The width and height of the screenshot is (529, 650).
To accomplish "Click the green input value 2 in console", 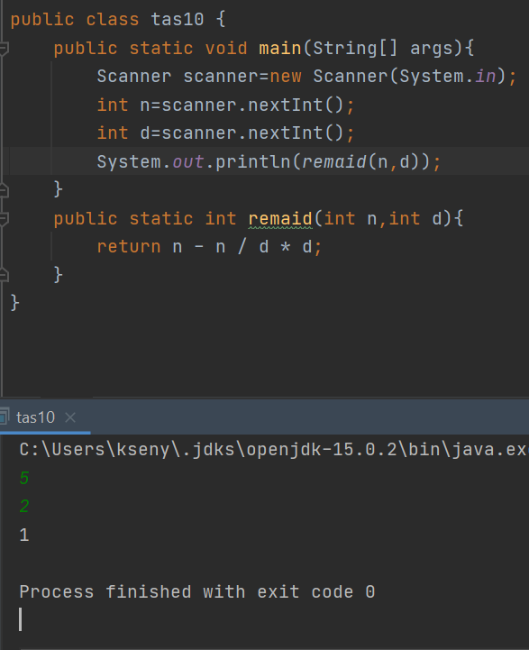I will [x=24, y=506].
